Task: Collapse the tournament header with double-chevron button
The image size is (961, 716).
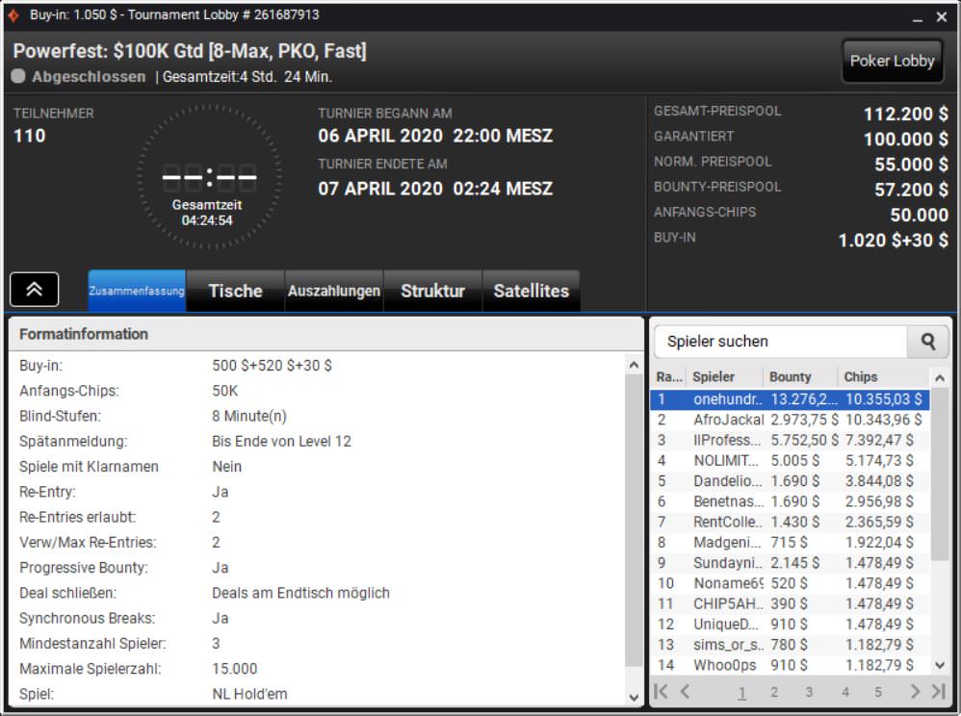Action: [35, 290]
